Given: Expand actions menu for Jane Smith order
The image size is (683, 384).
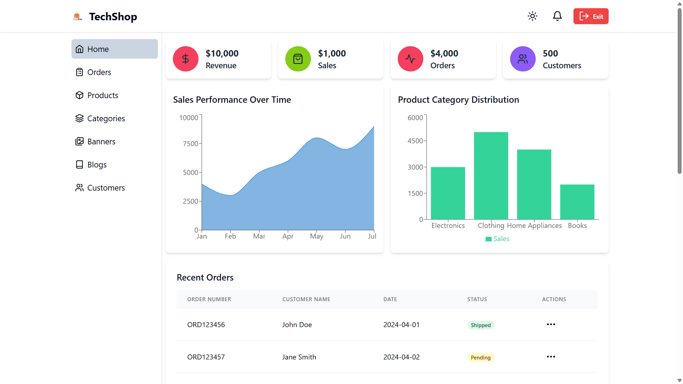Looking at the screenshot, I should point(551,357).
